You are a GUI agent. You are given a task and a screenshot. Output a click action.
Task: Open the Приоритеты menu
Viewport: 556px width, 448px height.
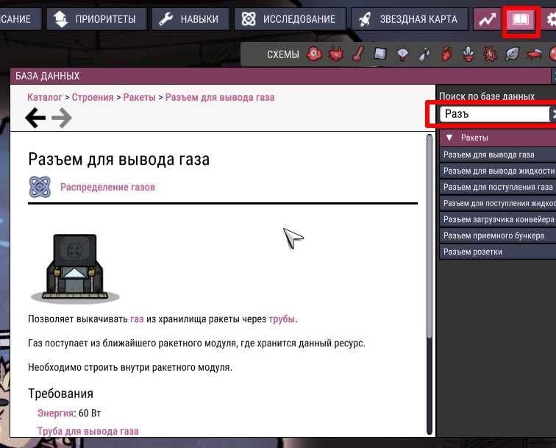pos(97,19)
